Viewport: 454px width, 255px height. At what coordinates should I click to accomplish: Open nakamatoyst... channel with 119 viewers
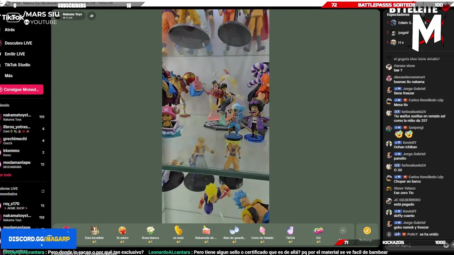coord(23,117)
